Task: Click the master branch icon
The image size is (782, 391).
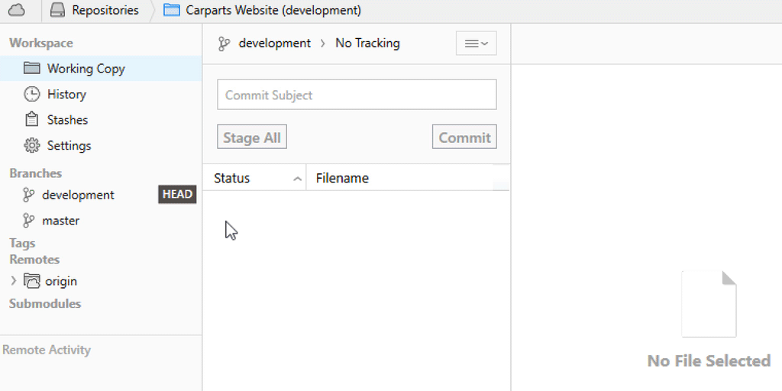Action: [29, 221]
